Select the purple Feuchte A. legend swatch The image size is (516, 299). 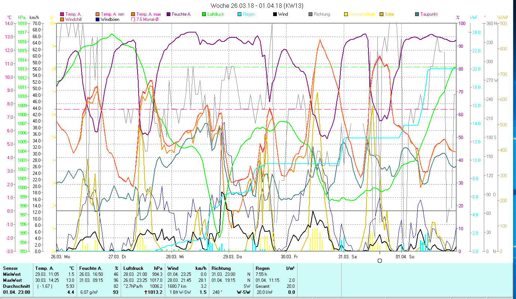169,14
